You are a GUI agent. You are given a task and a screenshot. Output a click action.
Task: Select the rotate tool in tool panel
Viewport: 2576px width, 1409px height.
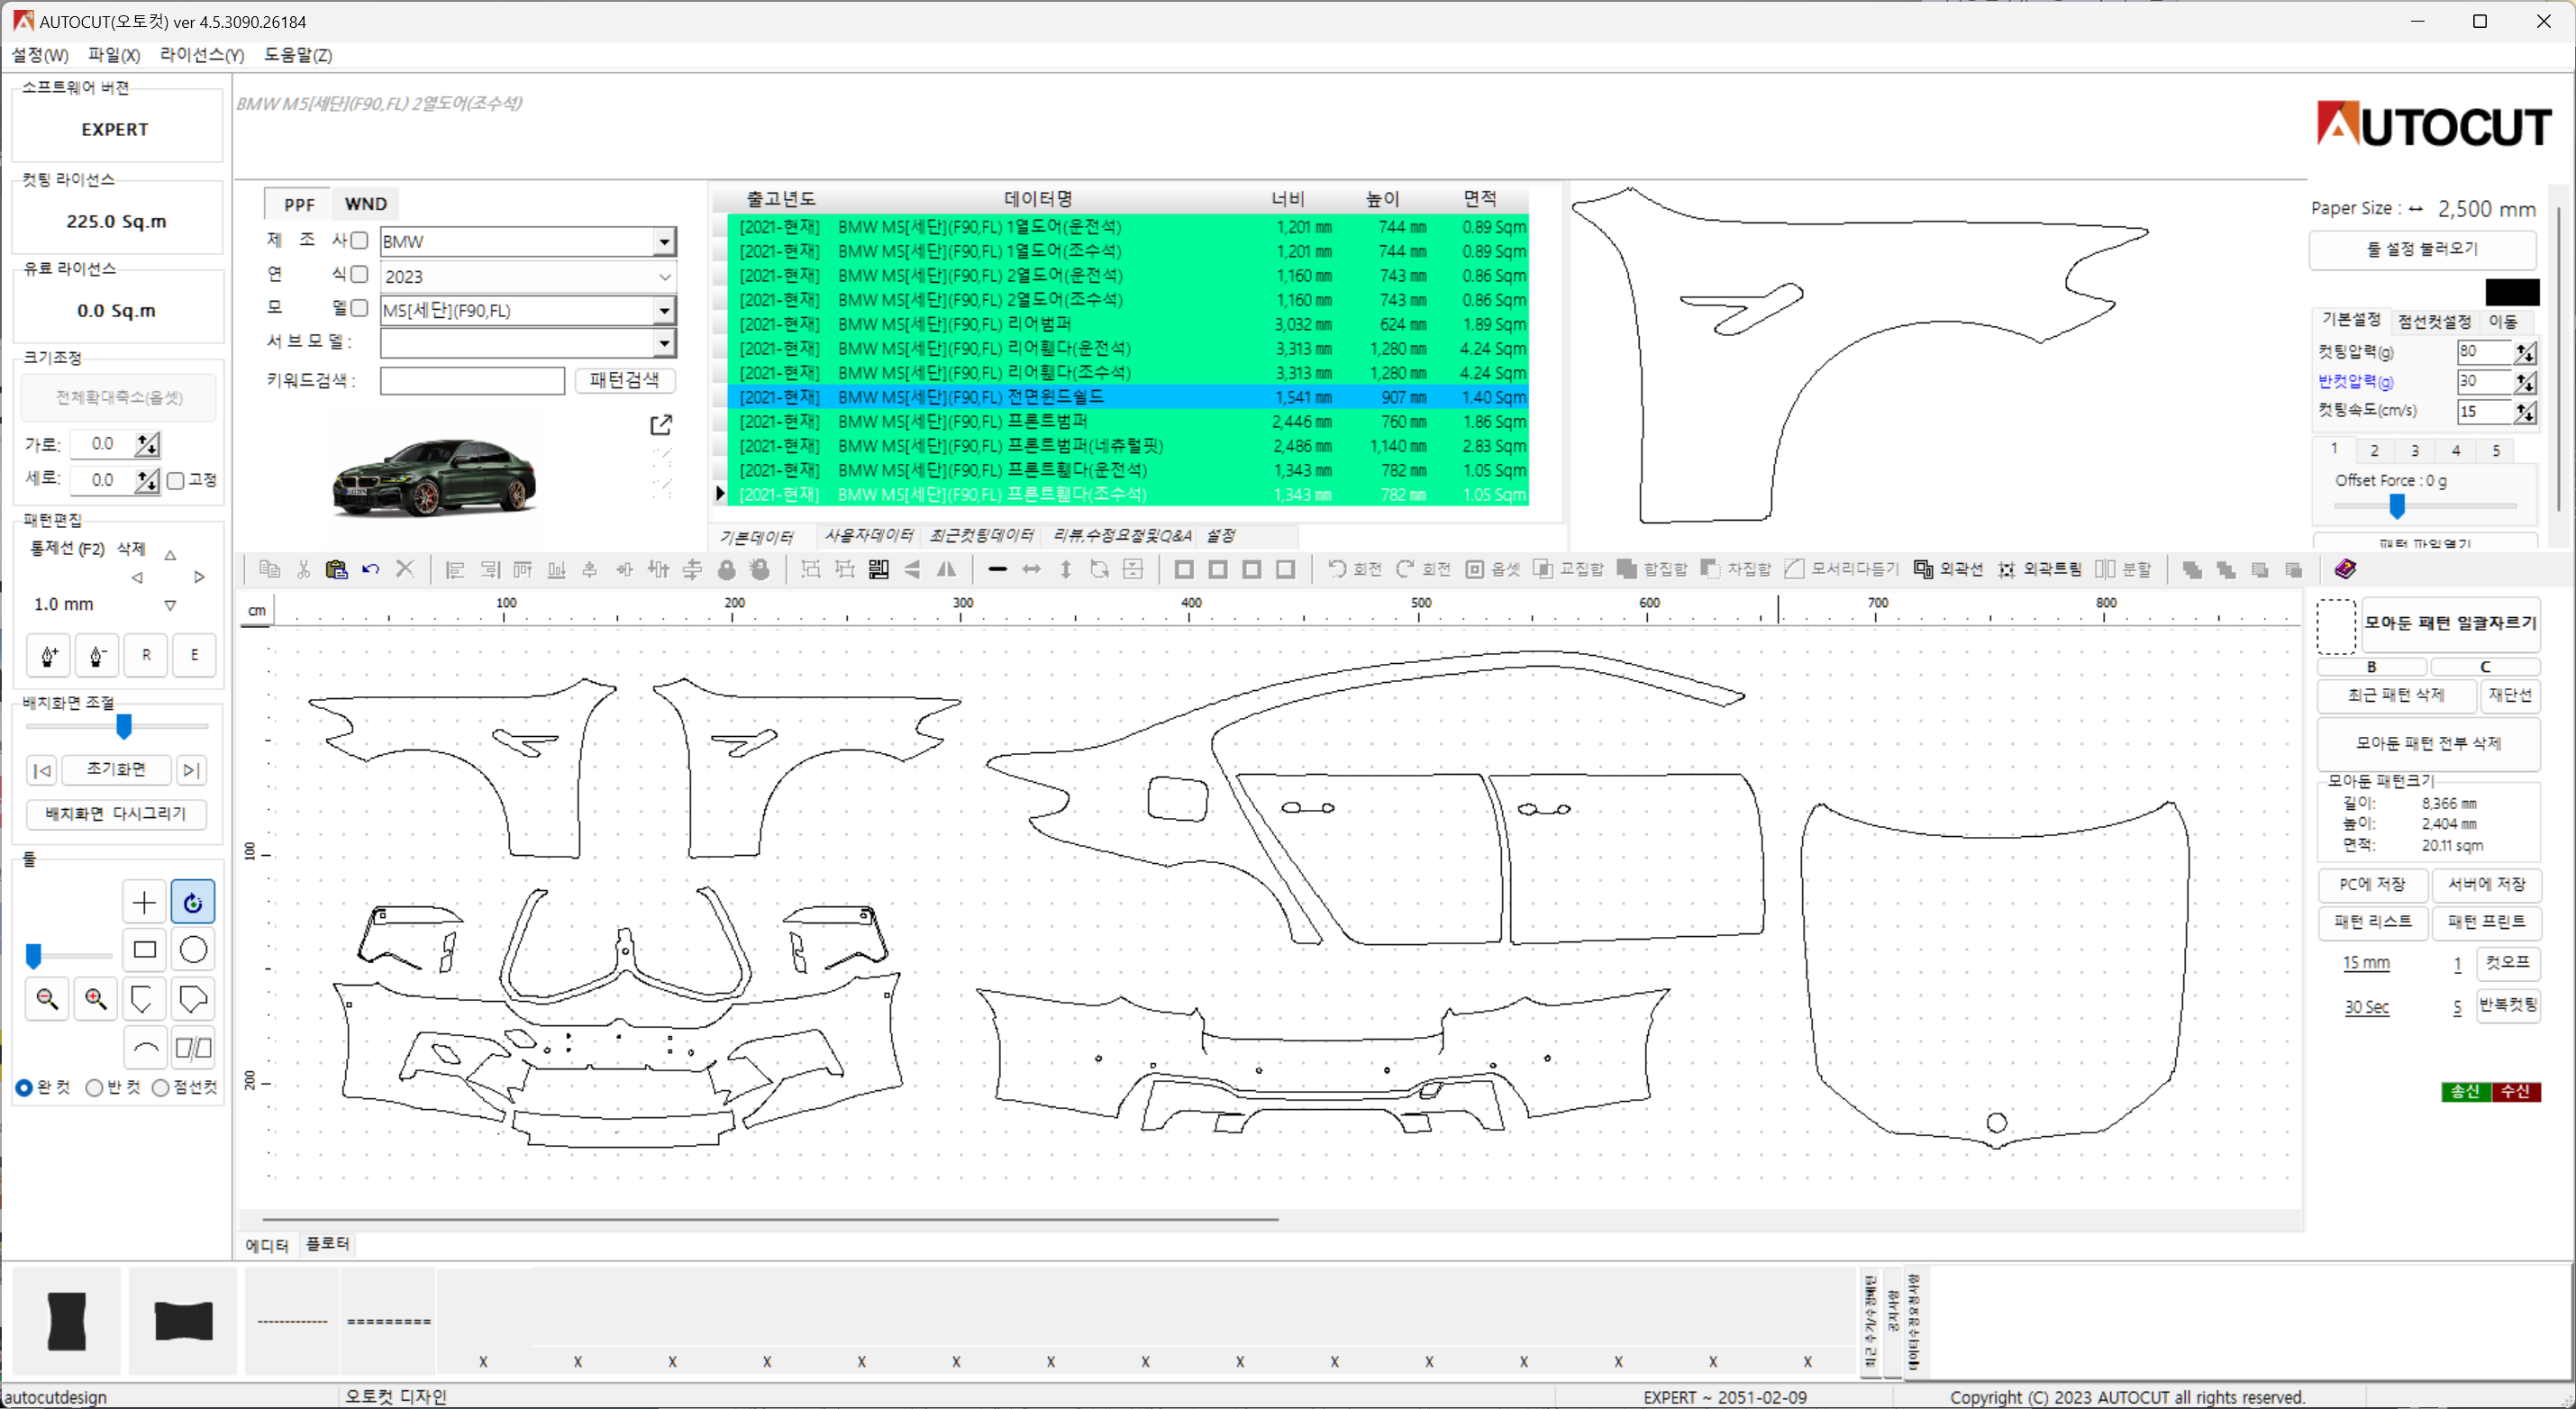(193, 902)
